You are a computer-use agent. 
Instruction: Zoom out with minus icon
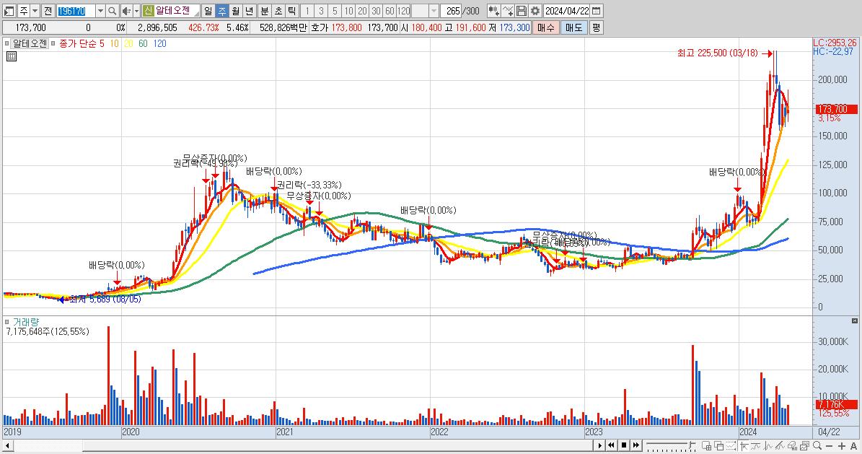829,446
